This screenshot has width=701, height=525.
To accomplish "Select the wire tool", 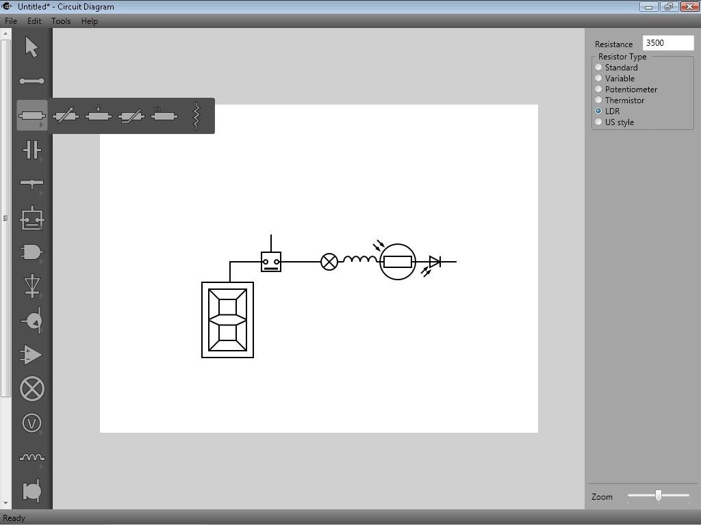I will click(31, 81).
